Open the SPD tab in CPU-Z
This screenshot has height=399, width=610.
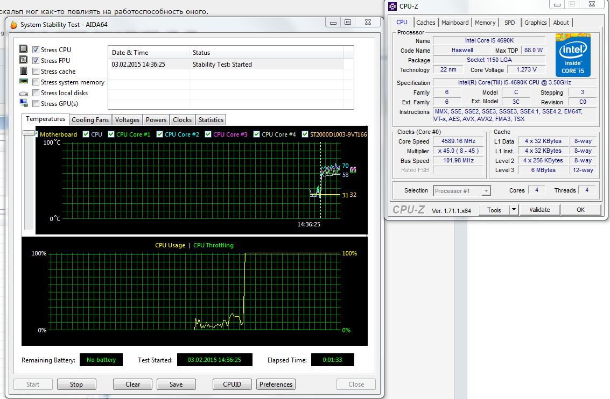tap(510, 23)
